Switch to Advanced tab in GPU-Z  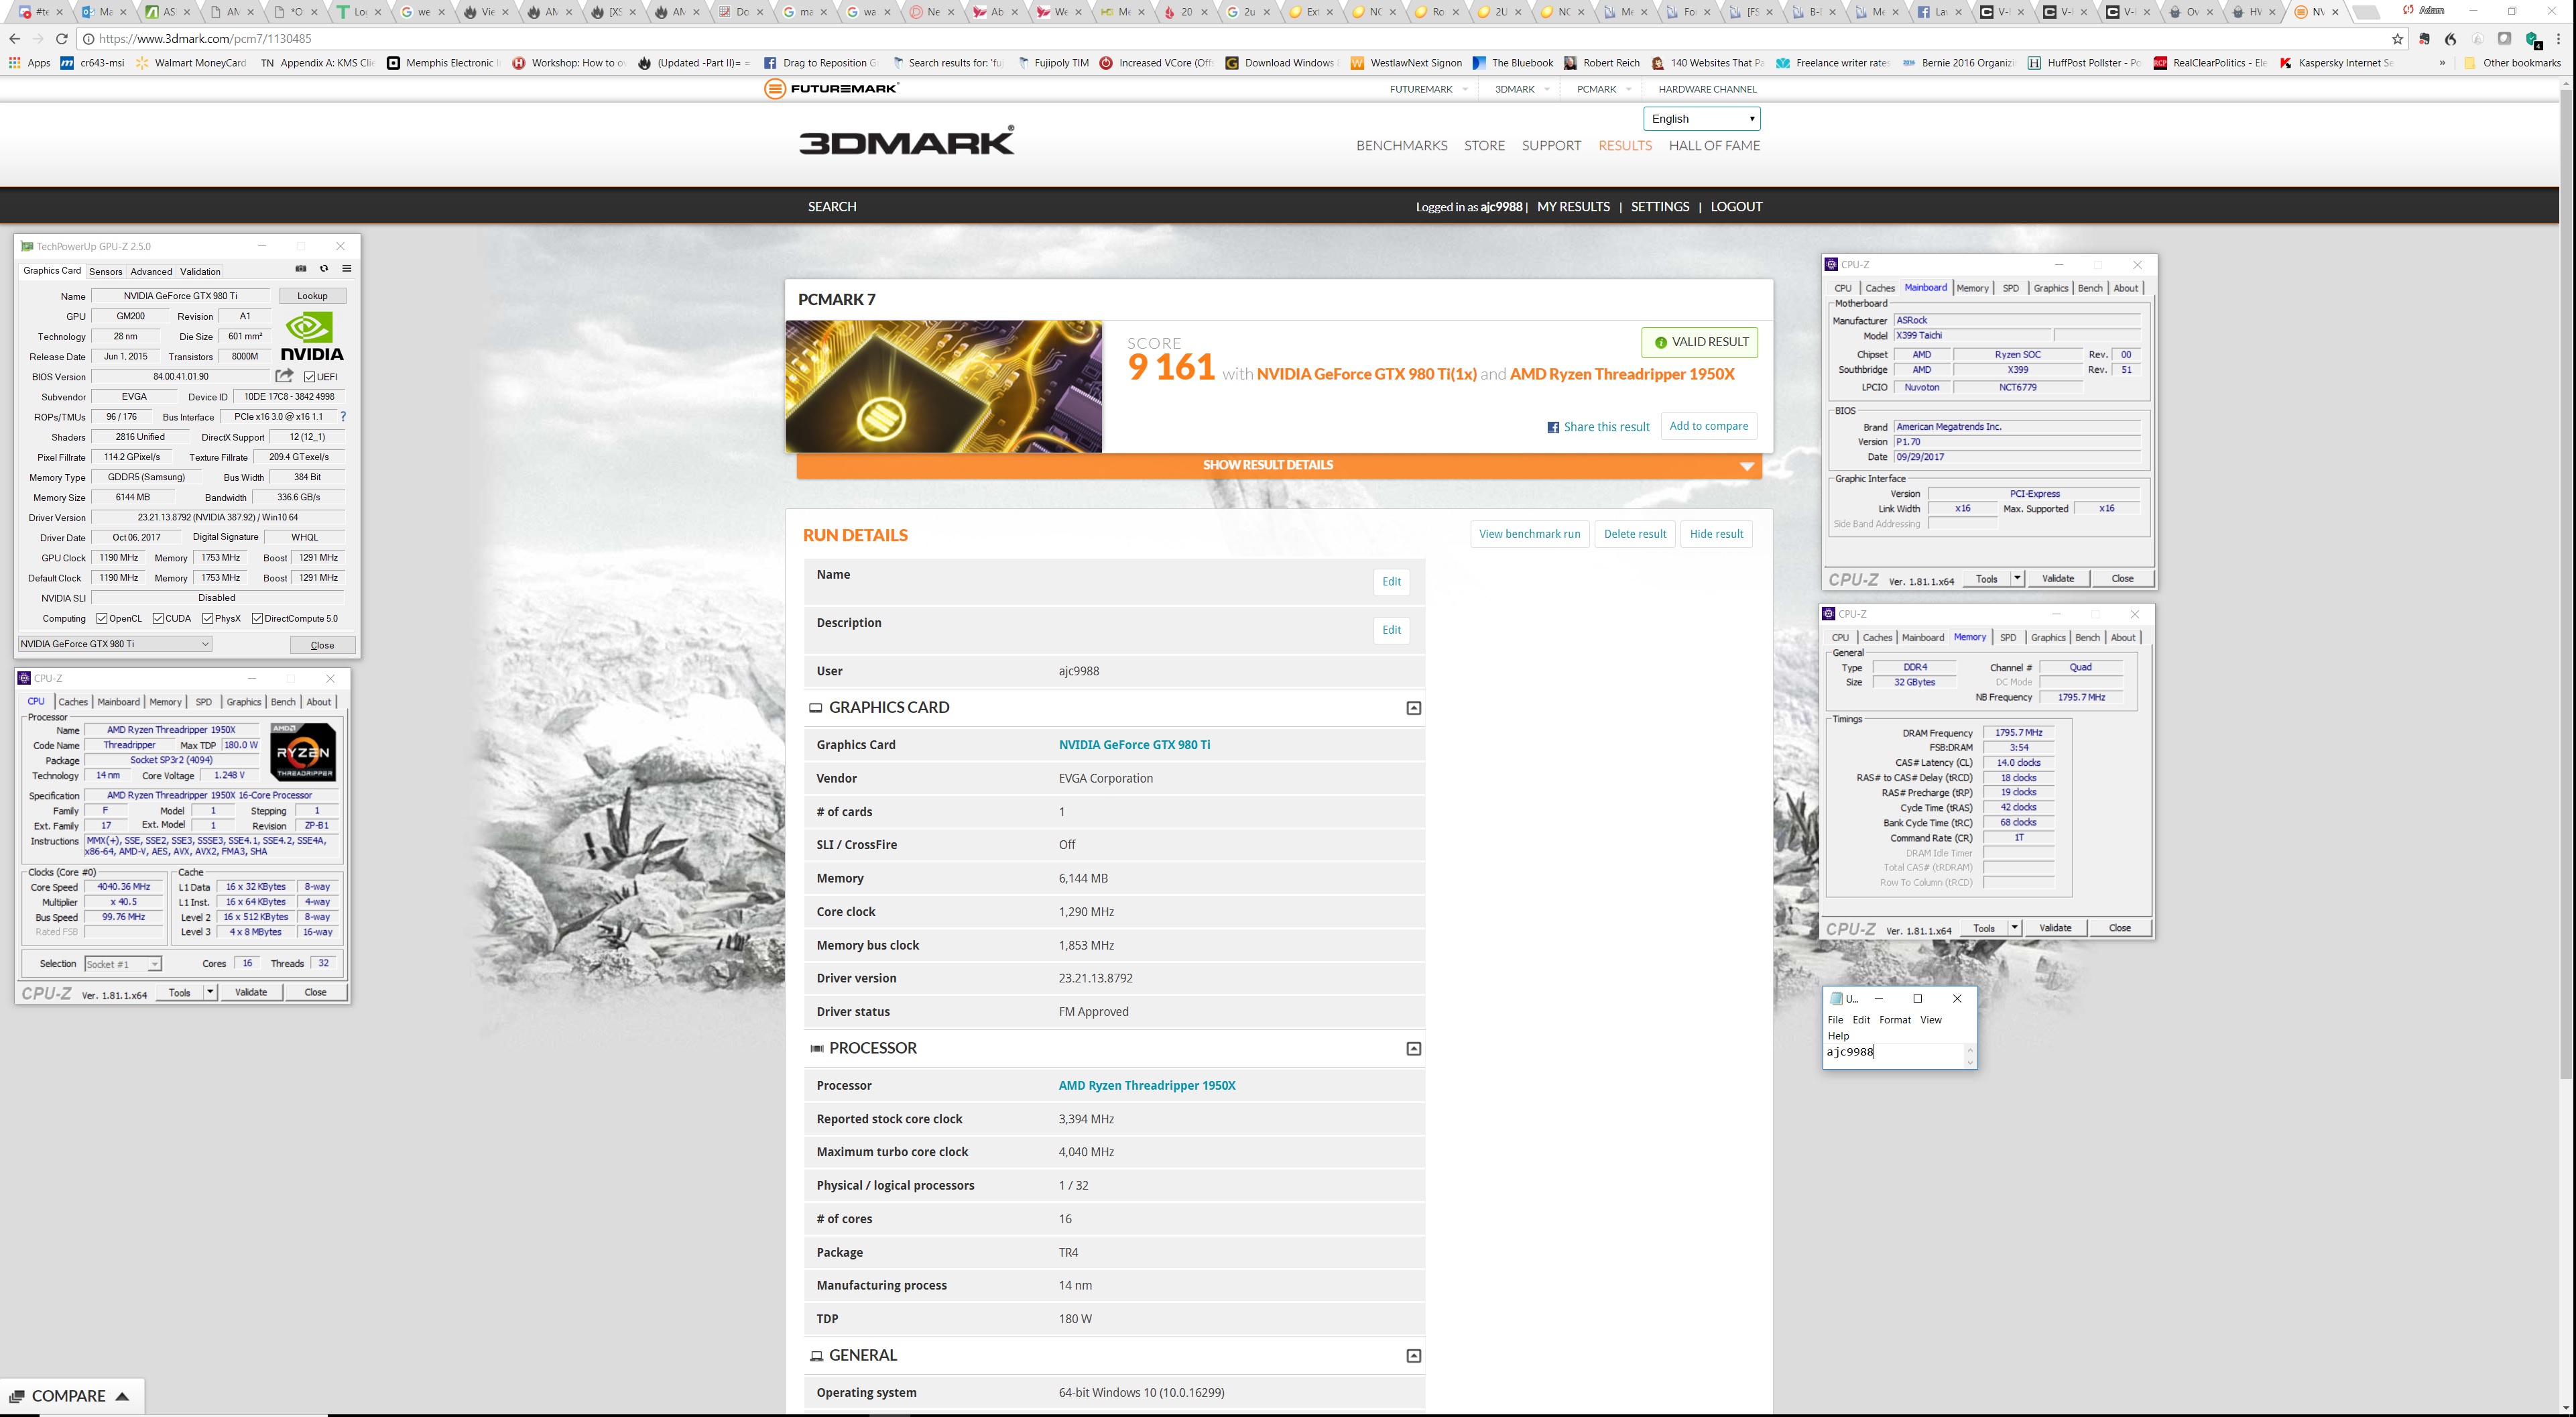151,271
